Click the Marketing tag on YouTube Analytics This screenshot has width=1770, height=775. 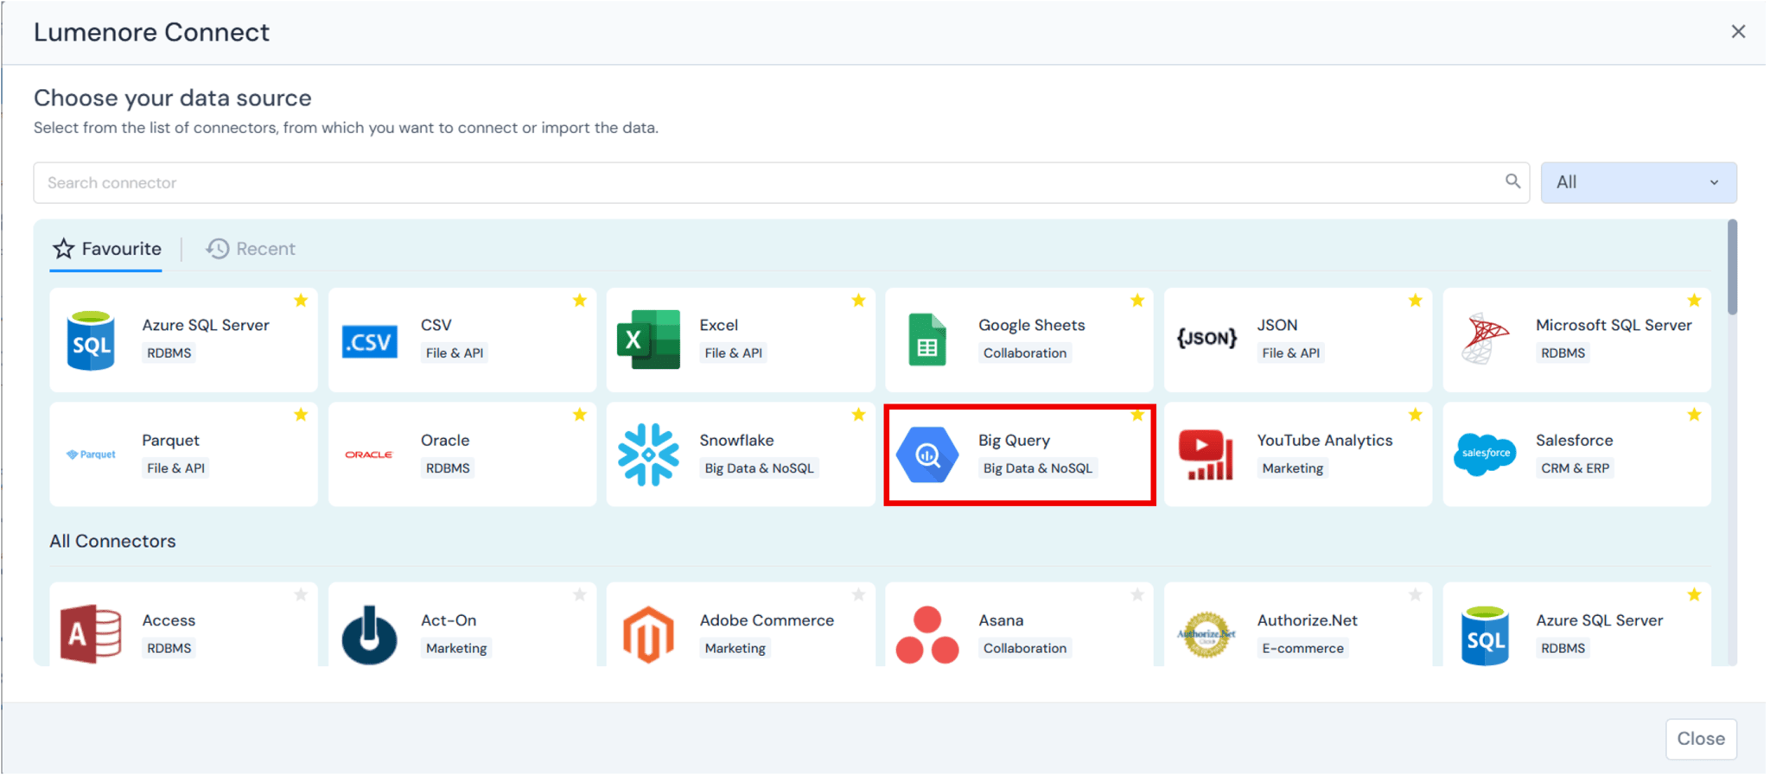point(1292,468)
